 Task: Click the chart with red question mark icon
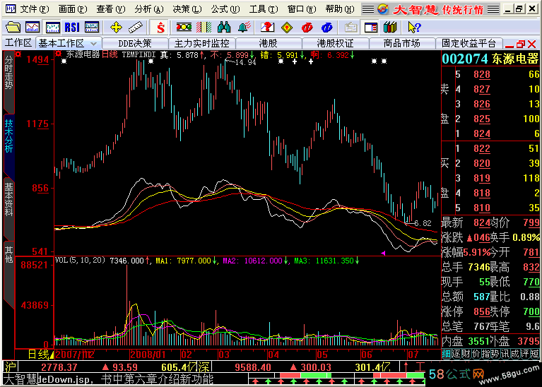(x=267, y=27)
